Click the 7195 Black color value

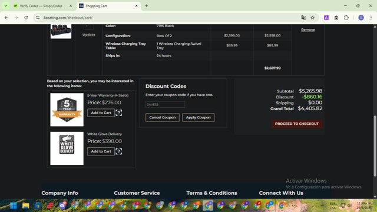(165, 26)
